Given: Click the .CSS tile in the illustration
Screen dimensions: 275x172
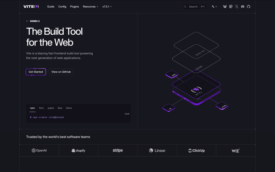Looking at the screenshot, I should click(172, 74).
